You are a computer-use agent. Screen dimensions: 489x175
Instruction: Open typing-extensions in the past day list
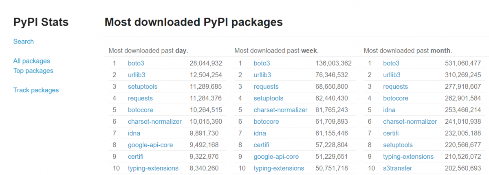153,168
